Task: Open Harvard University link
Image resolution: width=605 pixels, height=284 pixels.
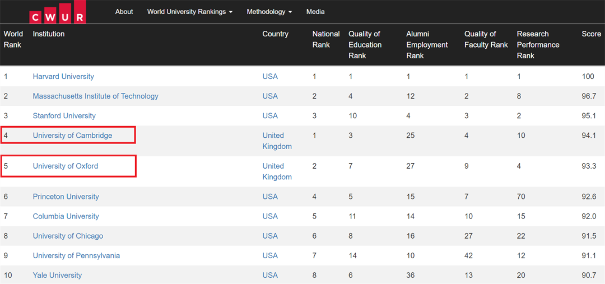Action: coord(63,77)
